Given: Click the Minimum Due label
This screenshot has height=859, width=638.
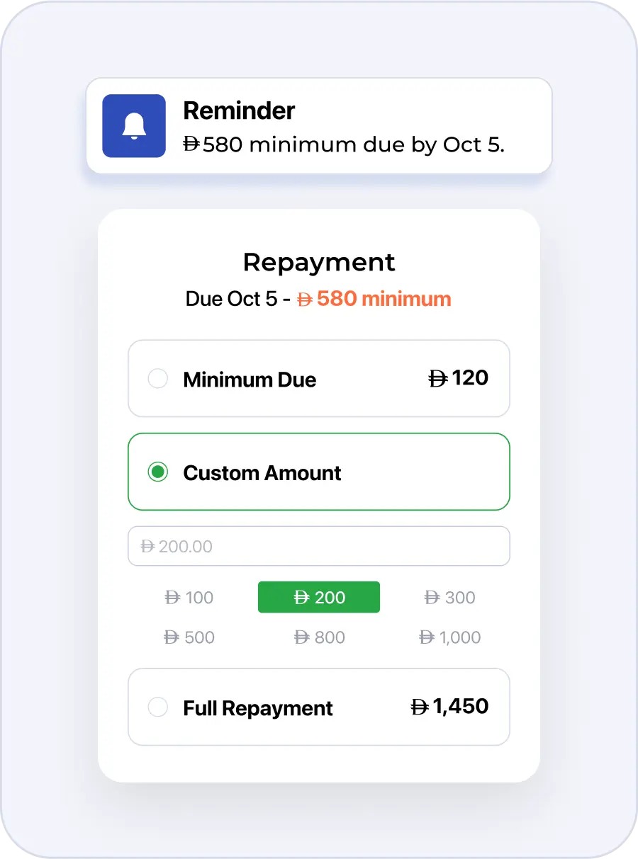Looking at the screenshot, I should (x=250, y=380).
